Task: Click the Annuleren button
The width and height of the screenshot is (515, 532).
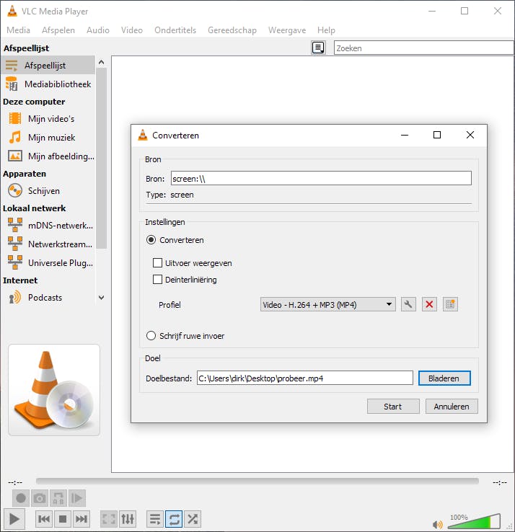Action: pos(452,406)
